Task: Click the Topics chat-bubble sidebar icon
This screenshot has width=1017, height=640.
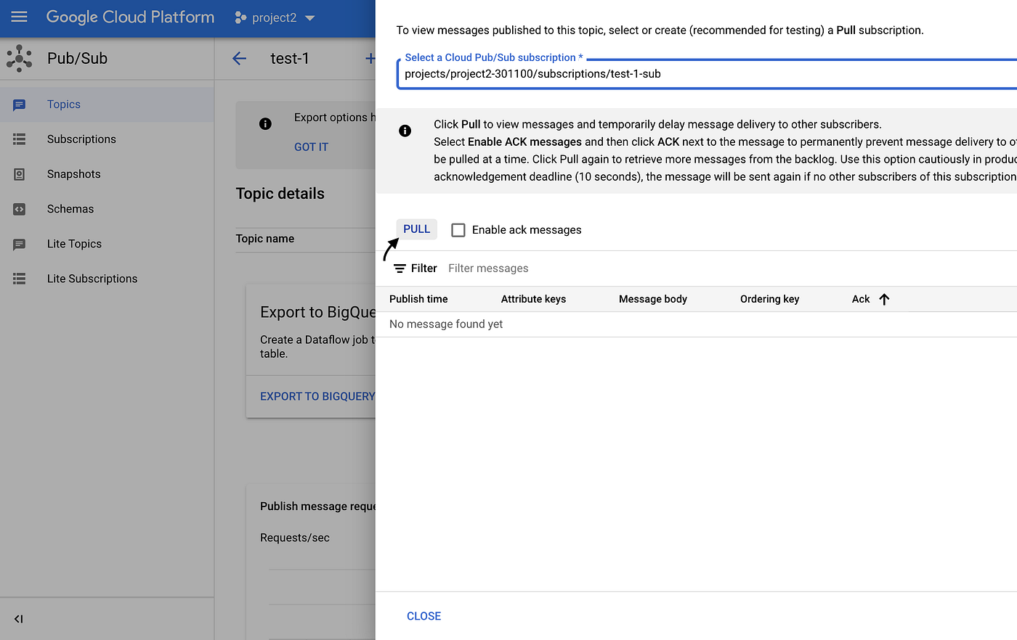Action: coord(20,104)
